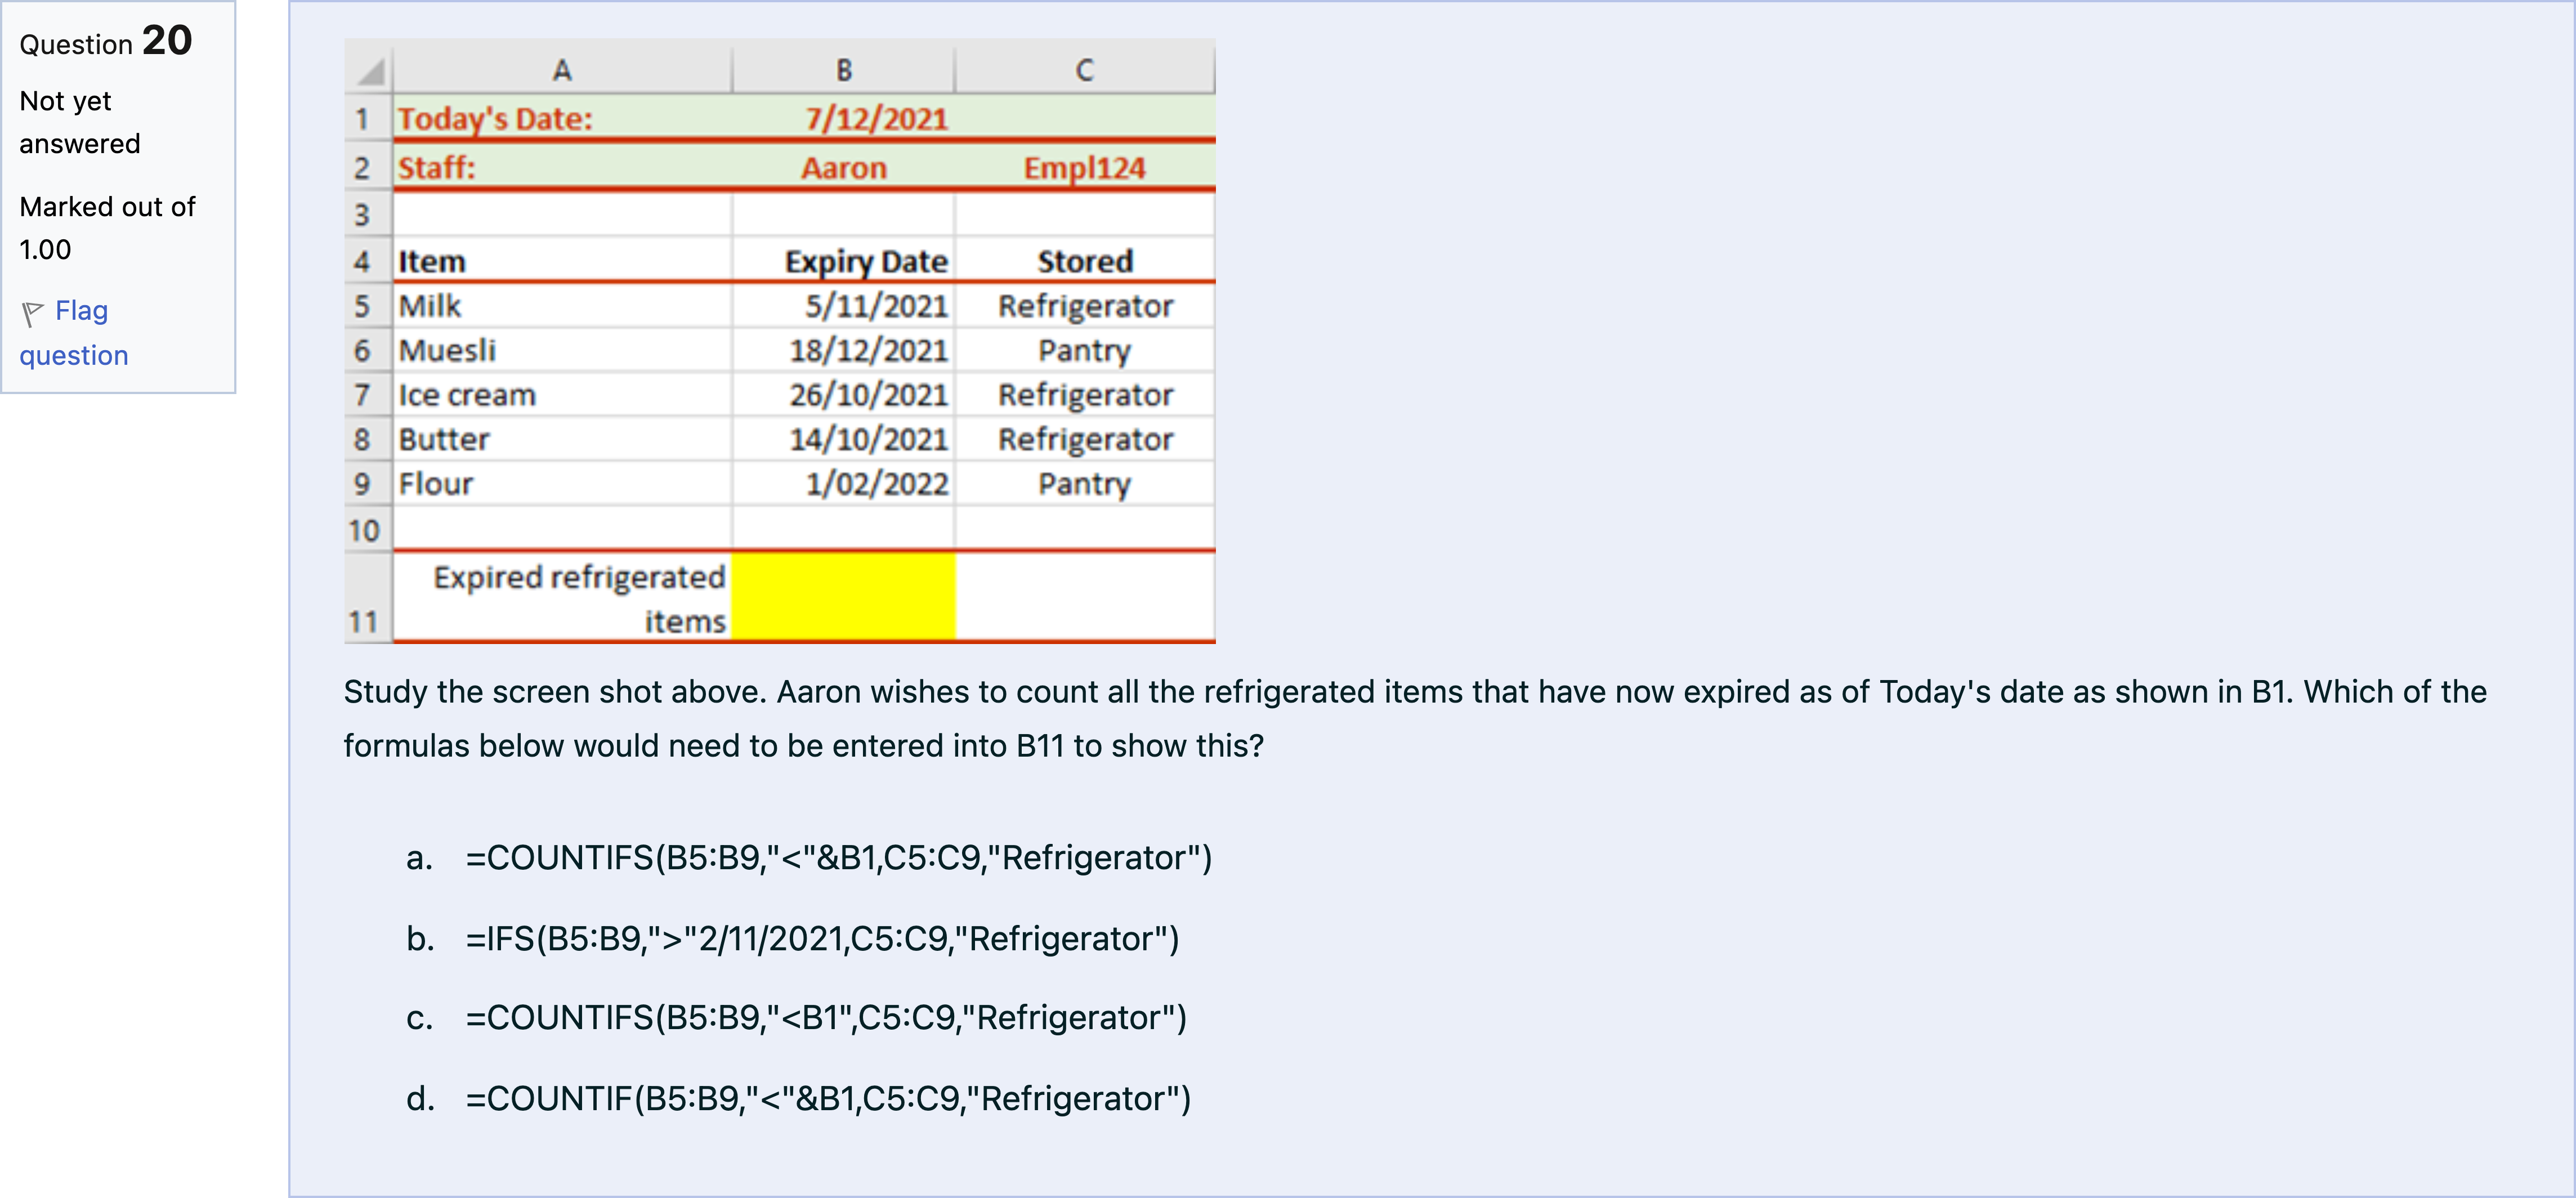Select answer option d COUNTIF formula

[x=827, y=1099]
